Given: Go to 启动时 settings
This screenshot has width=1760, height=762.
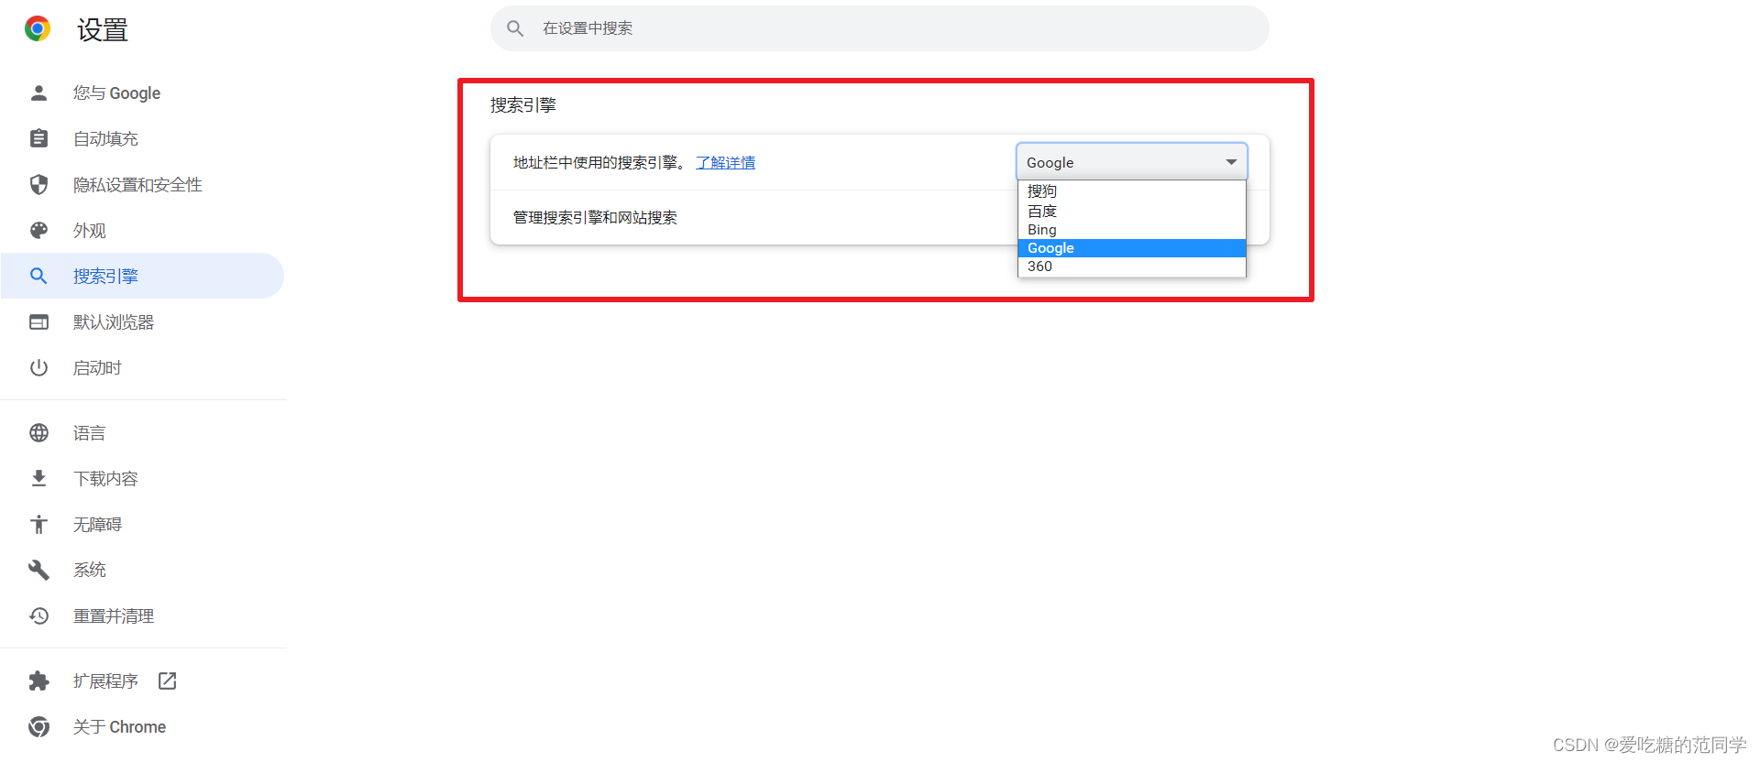Looking at the screenshot, I should 143,367.
